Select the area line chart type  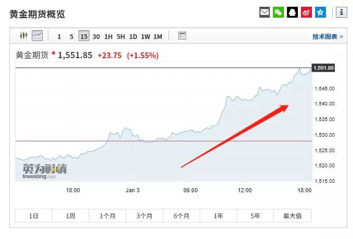37,36
